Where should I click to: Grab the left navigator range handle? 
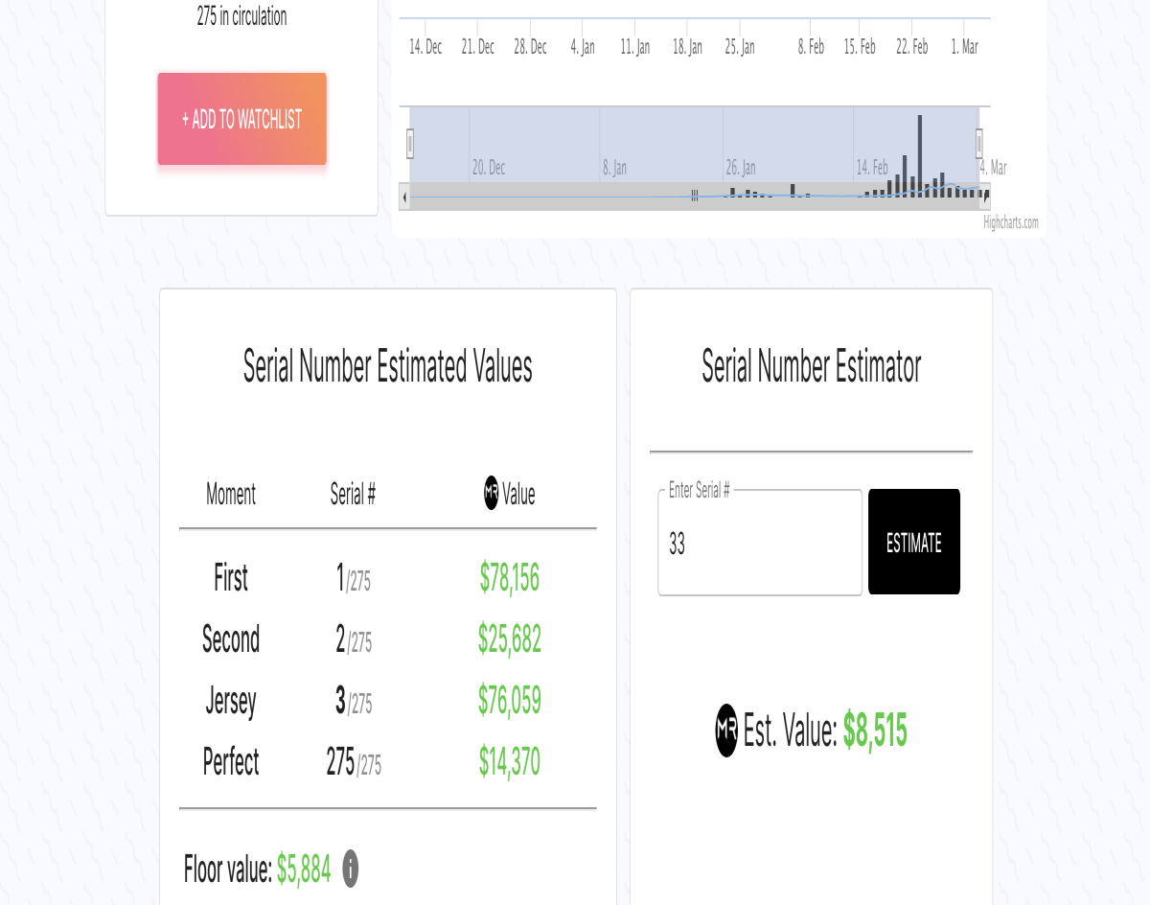click(410, 144)
